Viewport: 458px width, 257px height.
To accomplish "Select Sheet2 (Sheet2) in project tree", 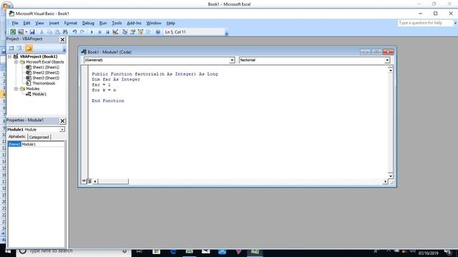I will pyautogui.click(x=46, y=73).
